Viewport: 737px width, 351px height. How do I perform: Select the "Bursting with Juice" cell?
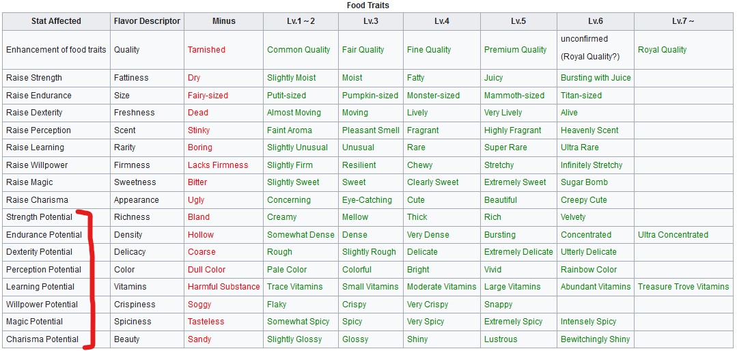coord(596,78)
